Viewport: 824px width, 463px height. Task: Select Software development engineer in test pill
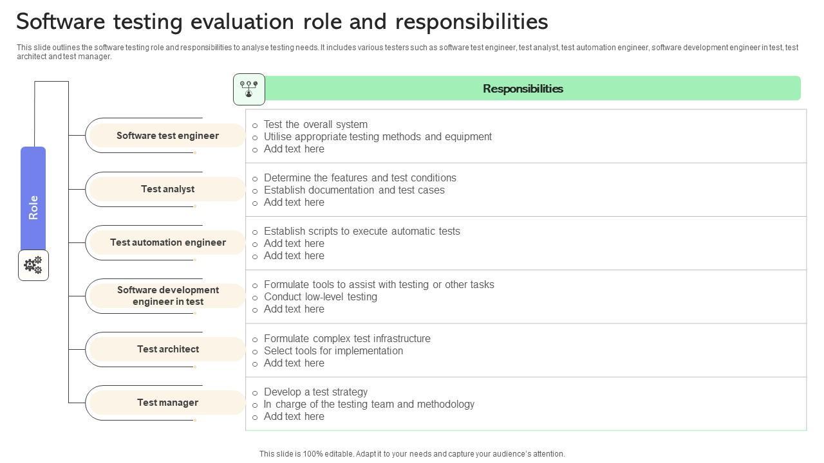pos(167,296)
